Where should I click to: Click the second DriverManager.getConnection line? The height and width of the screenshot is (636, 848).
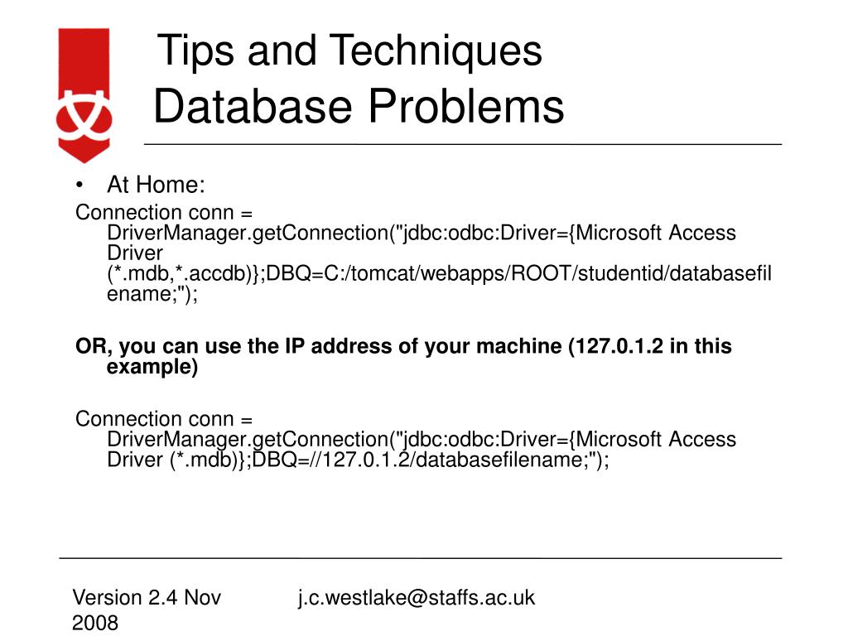422,439
